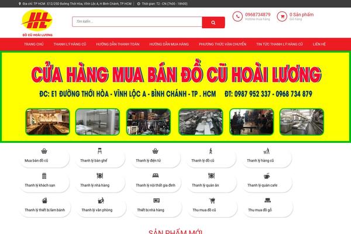Image resolution: width=351 pixels, height=234 pixels.
Task: Open Thanh lý thiết bị làm bánh category
Action: [x=45, y=210]
